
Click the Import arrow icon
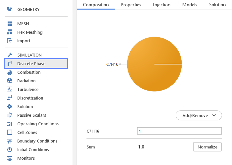10,41
